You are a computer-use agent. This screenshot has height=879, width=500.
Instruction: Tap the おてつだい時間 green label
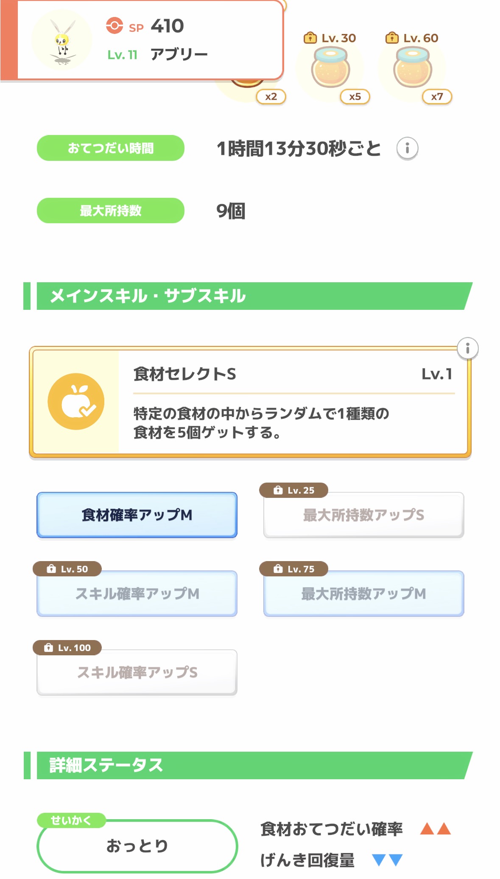(x=111, y=148)
